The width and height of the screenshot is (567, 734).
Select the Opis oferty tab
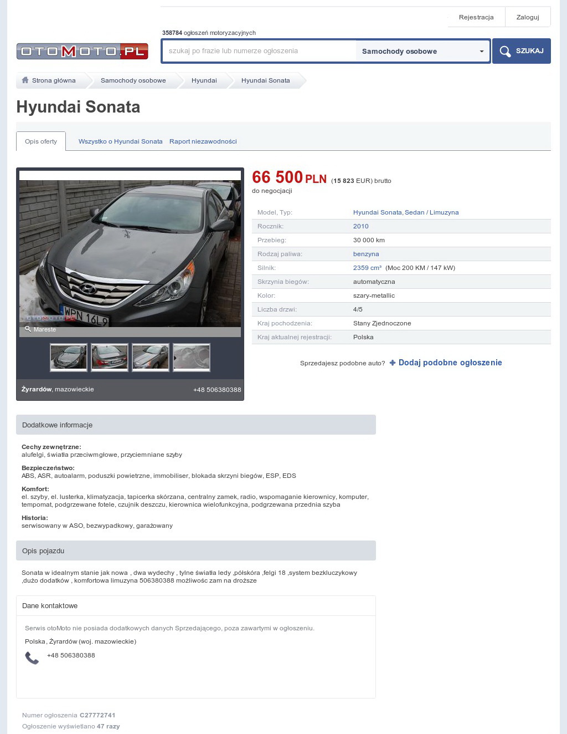click(x=41, y=141)
